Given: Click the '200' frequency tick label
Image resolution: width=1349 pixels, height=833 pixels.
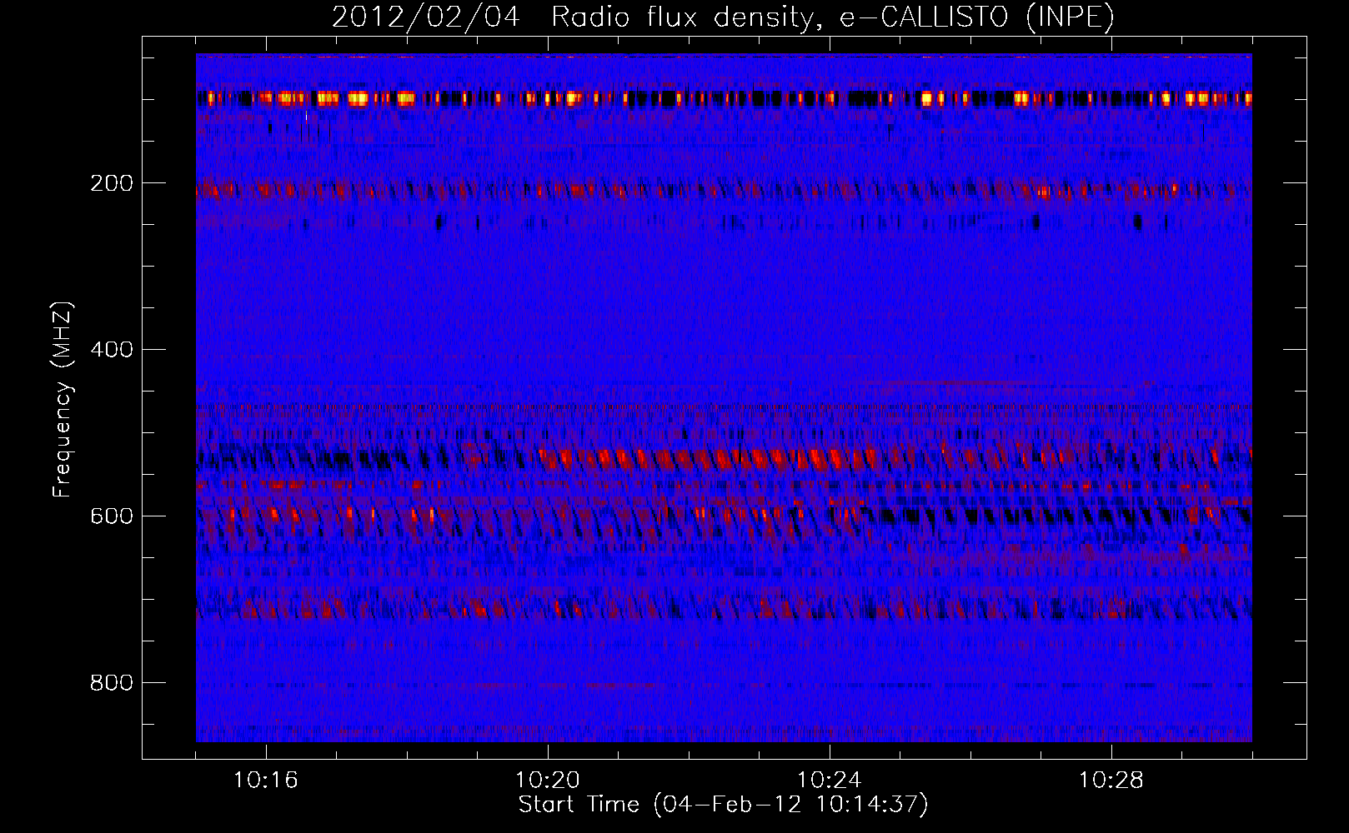Looking at the screenshot, I should pyautogui.click(x=112, y=183).
